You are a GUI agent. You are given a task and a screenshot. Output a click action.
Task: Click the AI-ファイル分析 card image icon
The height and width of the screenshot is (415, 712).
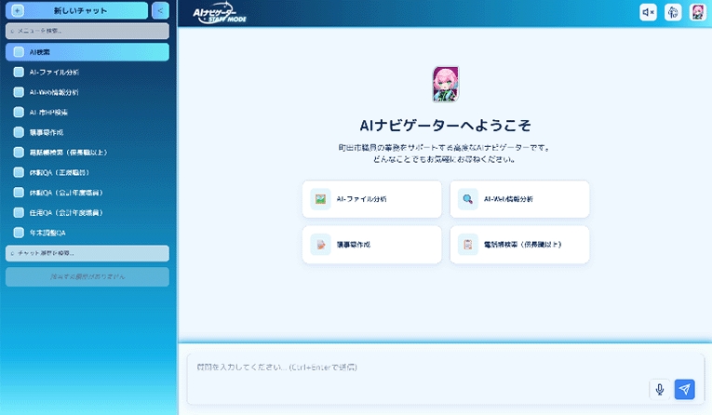click(320, 199)
